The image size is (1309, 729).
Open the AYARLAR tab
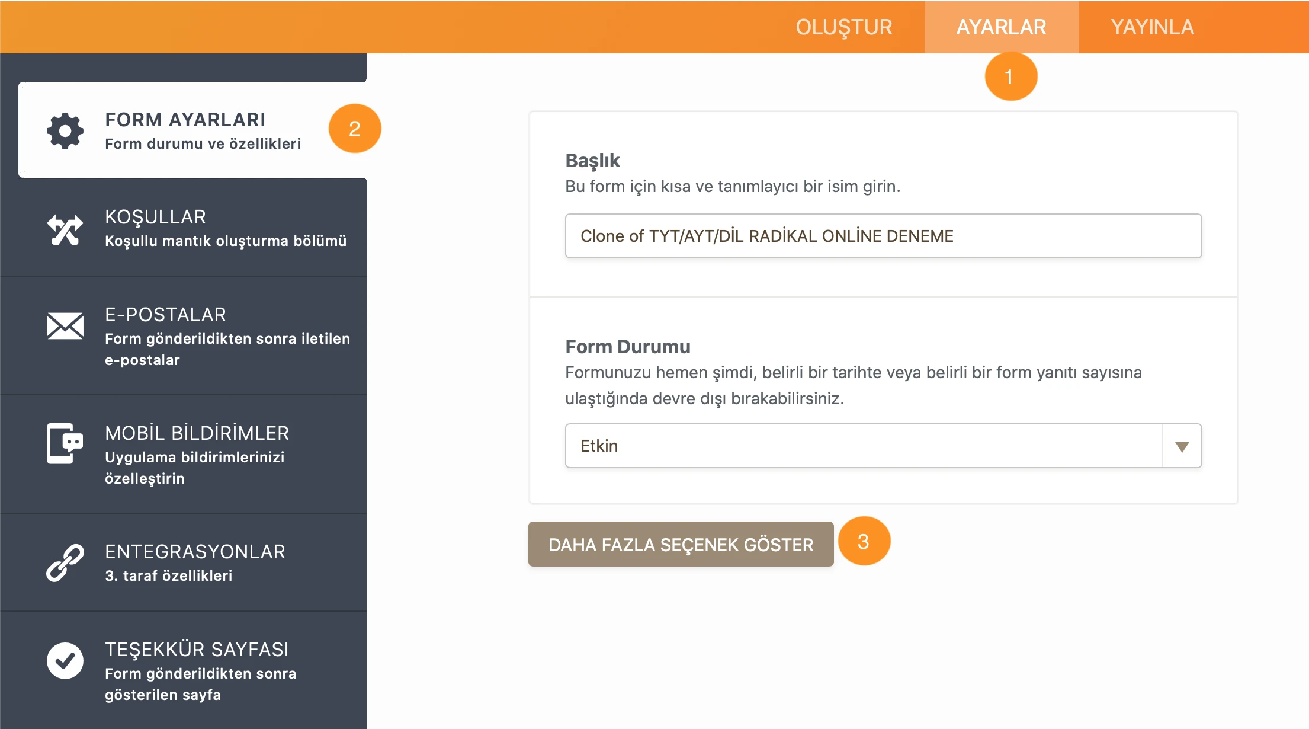(x=1001, y=27)
